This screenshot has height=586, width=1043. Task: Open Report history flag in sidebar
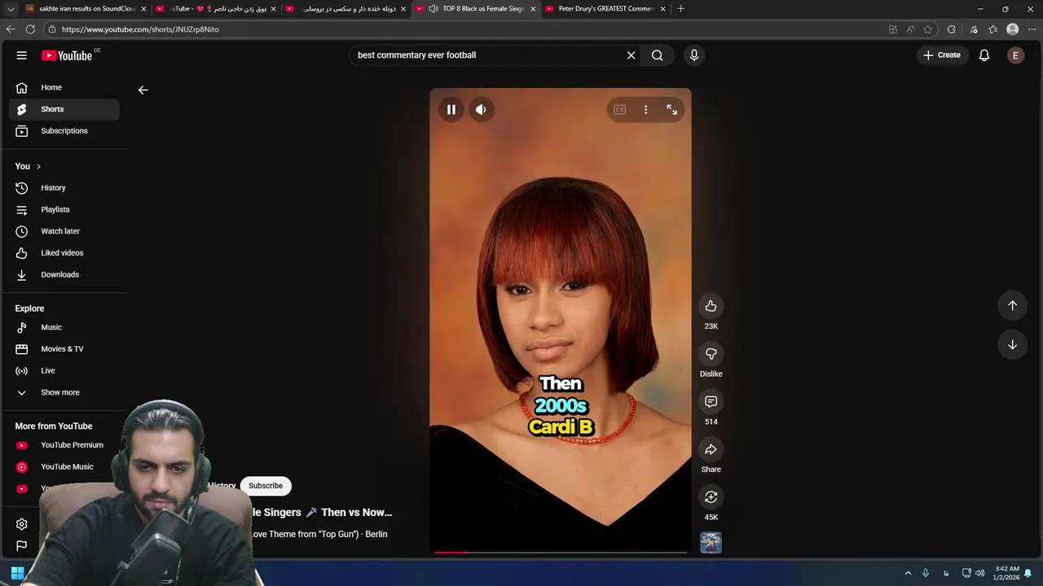coord(22,545)
